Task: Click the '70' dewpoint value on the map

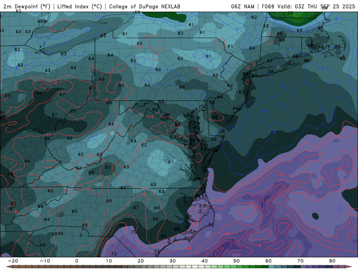Action: pos(133,232)
